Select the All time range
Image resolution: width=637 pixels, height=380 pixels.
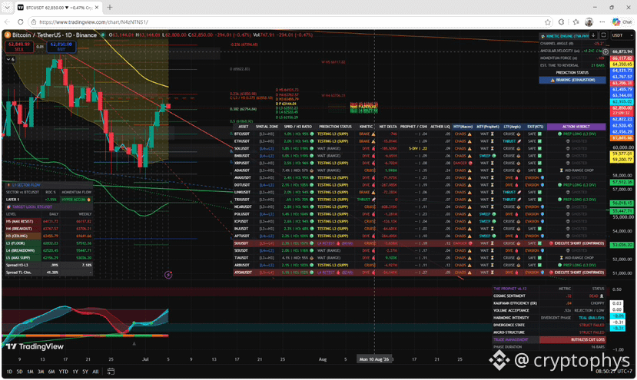coord(95,372)
